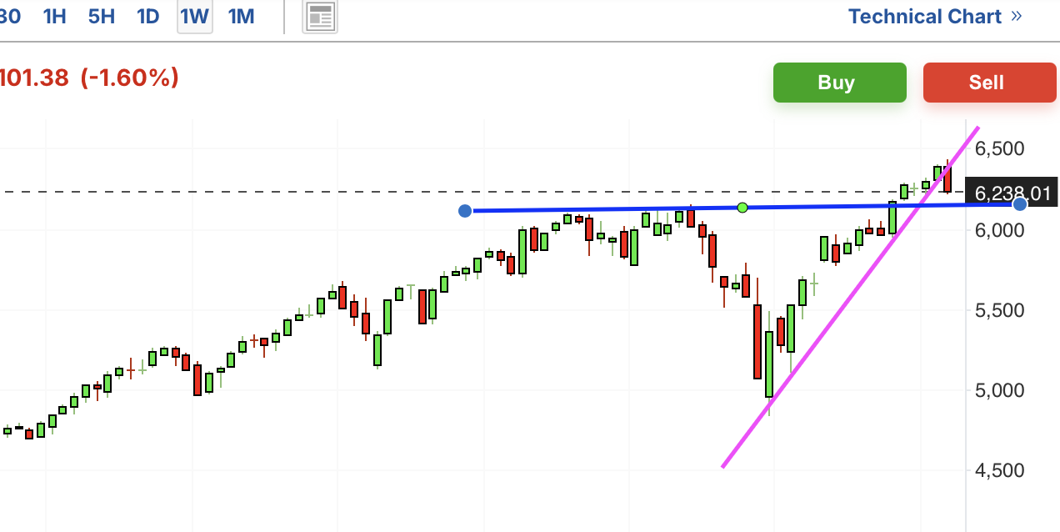Select the 1H timeframe

pos(54,16)
